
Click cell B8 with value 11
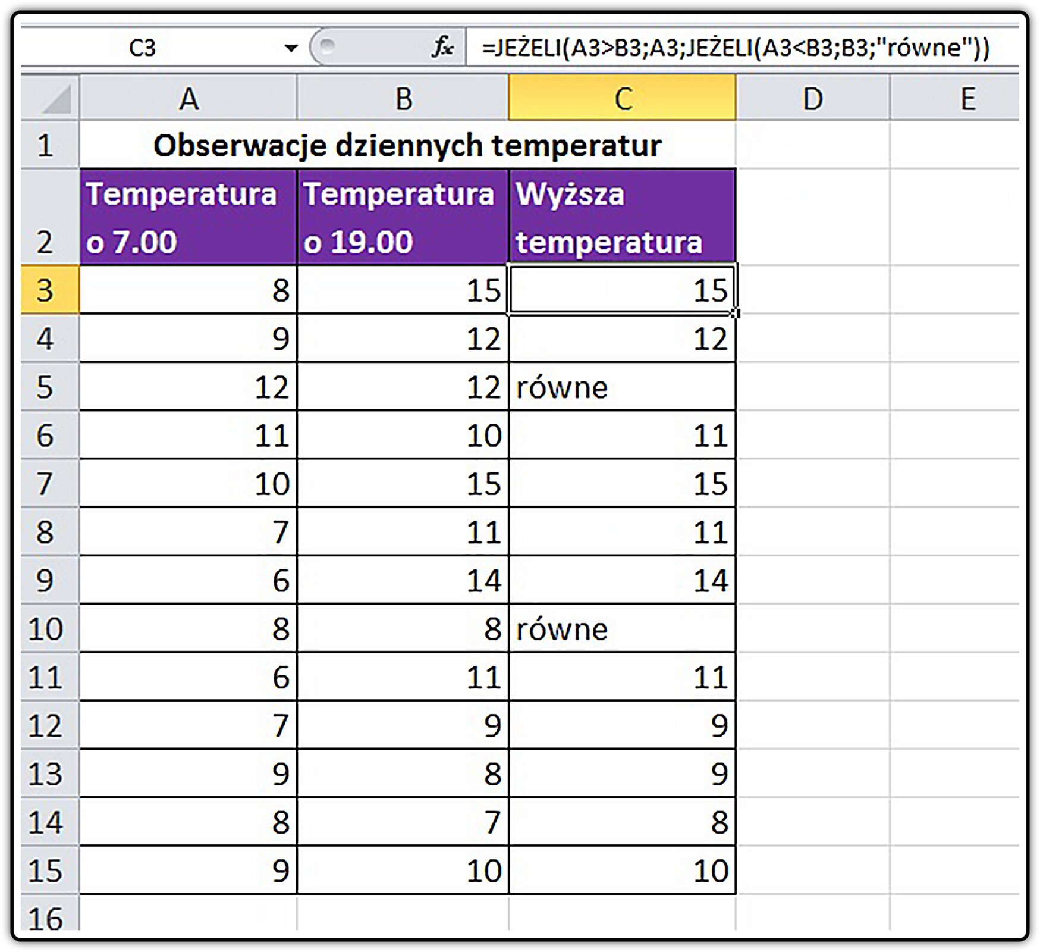click(x=403, y=531)
